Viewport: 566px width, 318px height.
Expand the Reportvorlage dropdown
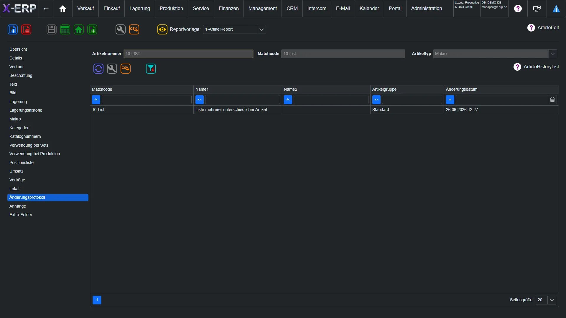pyautogui.click(x=261, y=29)
